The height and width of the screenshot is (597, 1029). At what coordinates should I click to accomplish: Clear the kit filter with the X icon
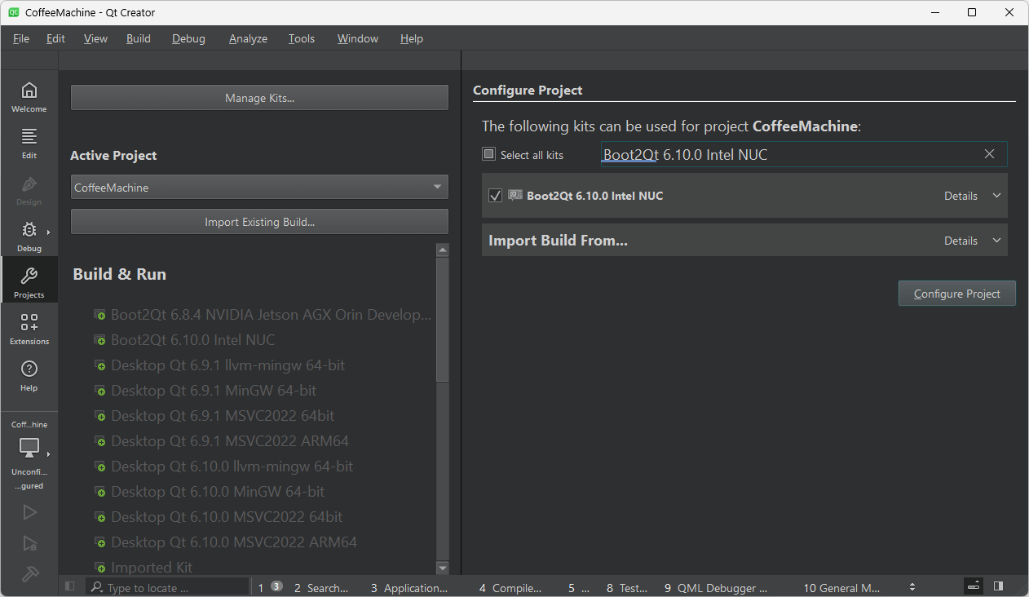[x=989, y=153]
